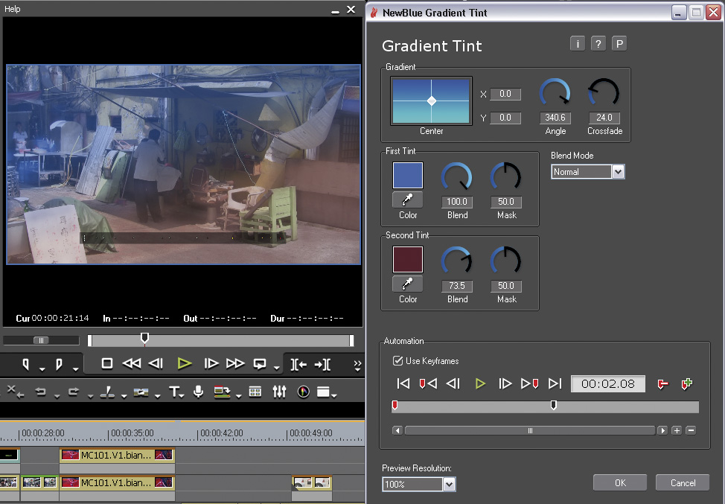The height and width of the screenshot is (504, 725).
Task: Toggle the Use Keyframes checkbox
Action: 397,361
